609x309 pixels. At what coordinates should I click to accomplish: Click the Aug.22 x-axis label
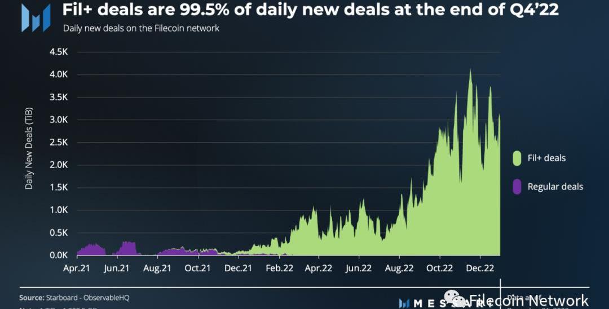coord(399,268)
